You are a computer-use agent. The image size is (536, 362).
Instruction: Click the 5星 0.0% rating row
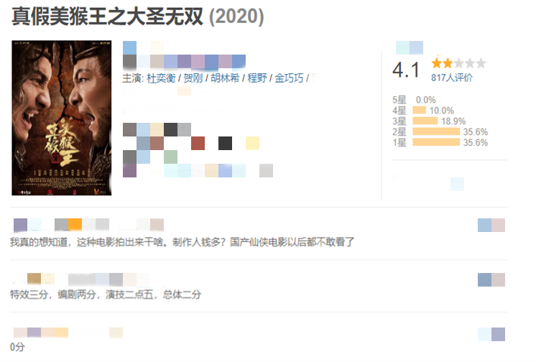coord(414,100)
